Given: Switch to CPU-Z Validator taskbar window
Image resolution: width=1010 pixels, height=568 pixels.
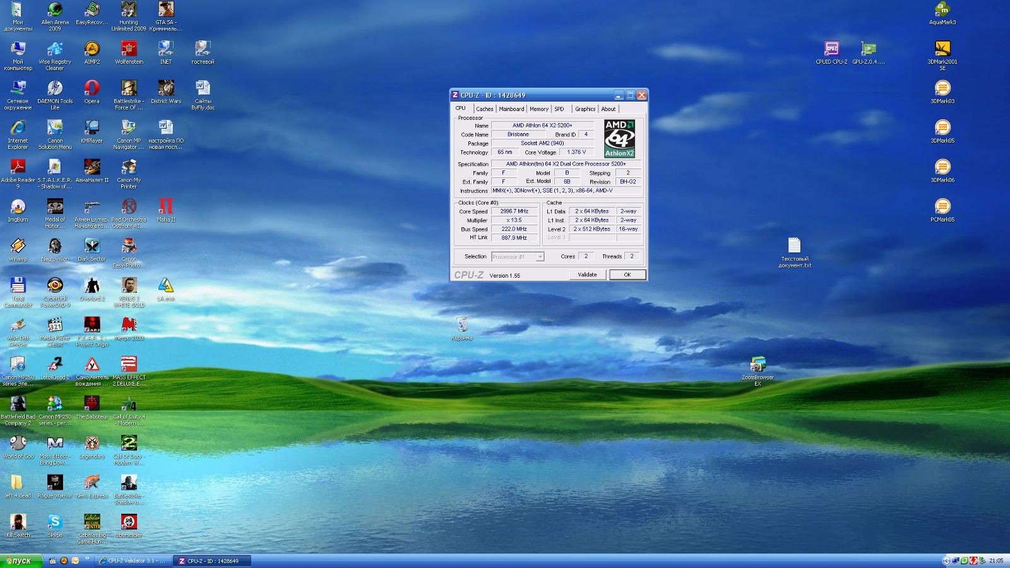Looking at the screenshot, I should (x=133, y=560).
